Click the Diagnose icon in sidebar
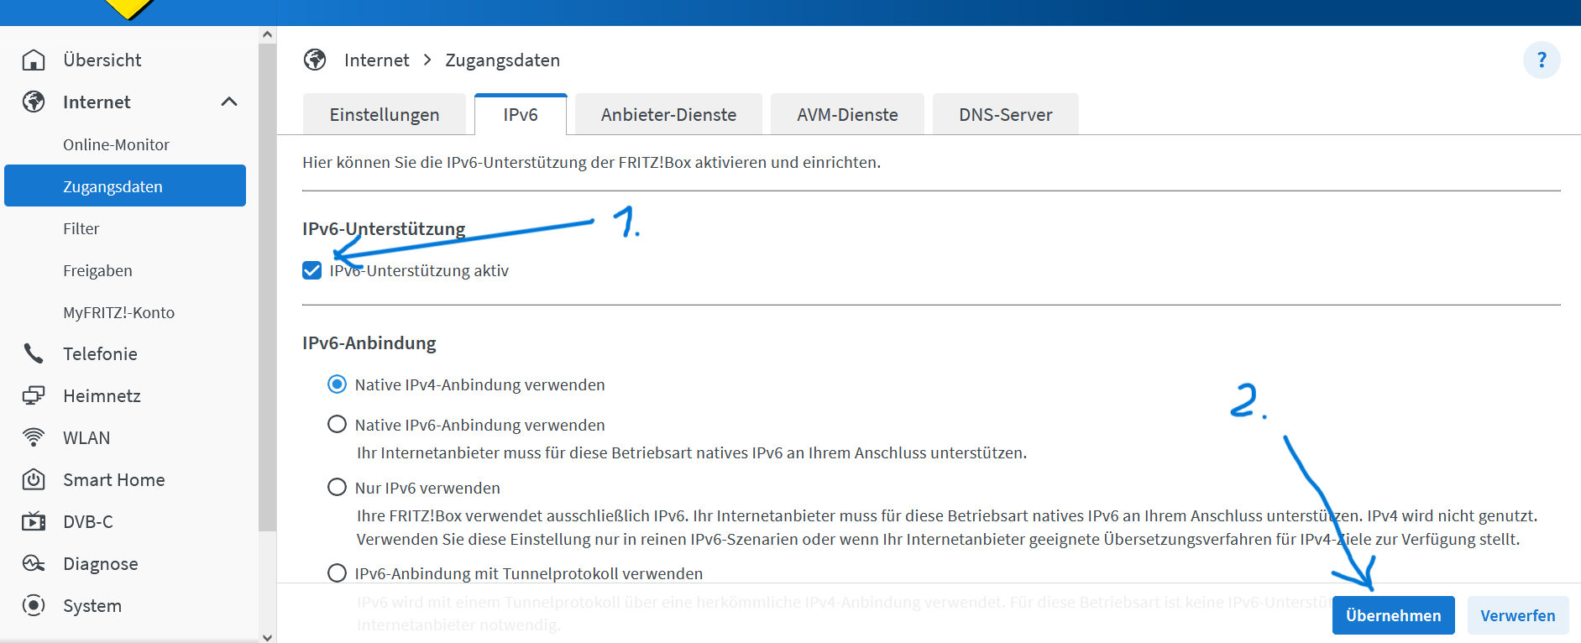The height and width of the screenshot is (643, 1581). (34, 563)
